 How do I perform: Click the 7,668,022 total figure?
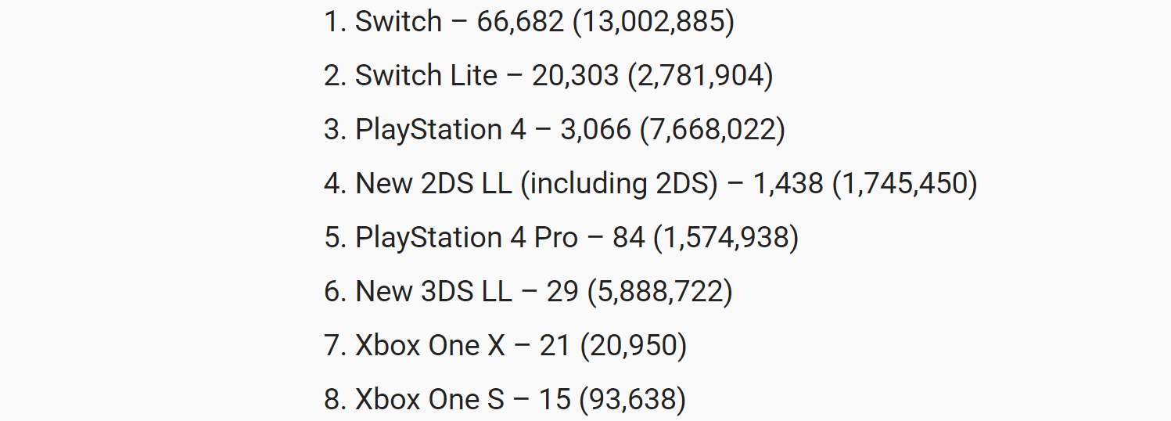pyautogui.click(x=713, y=130)
